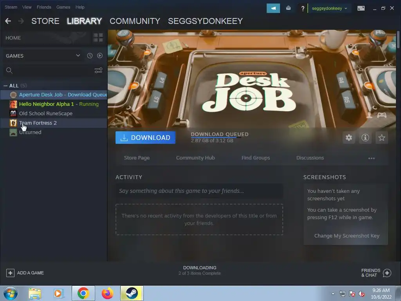401x301 pixels.
Task: Switch library to grid collections view
Action: [98, 37]
